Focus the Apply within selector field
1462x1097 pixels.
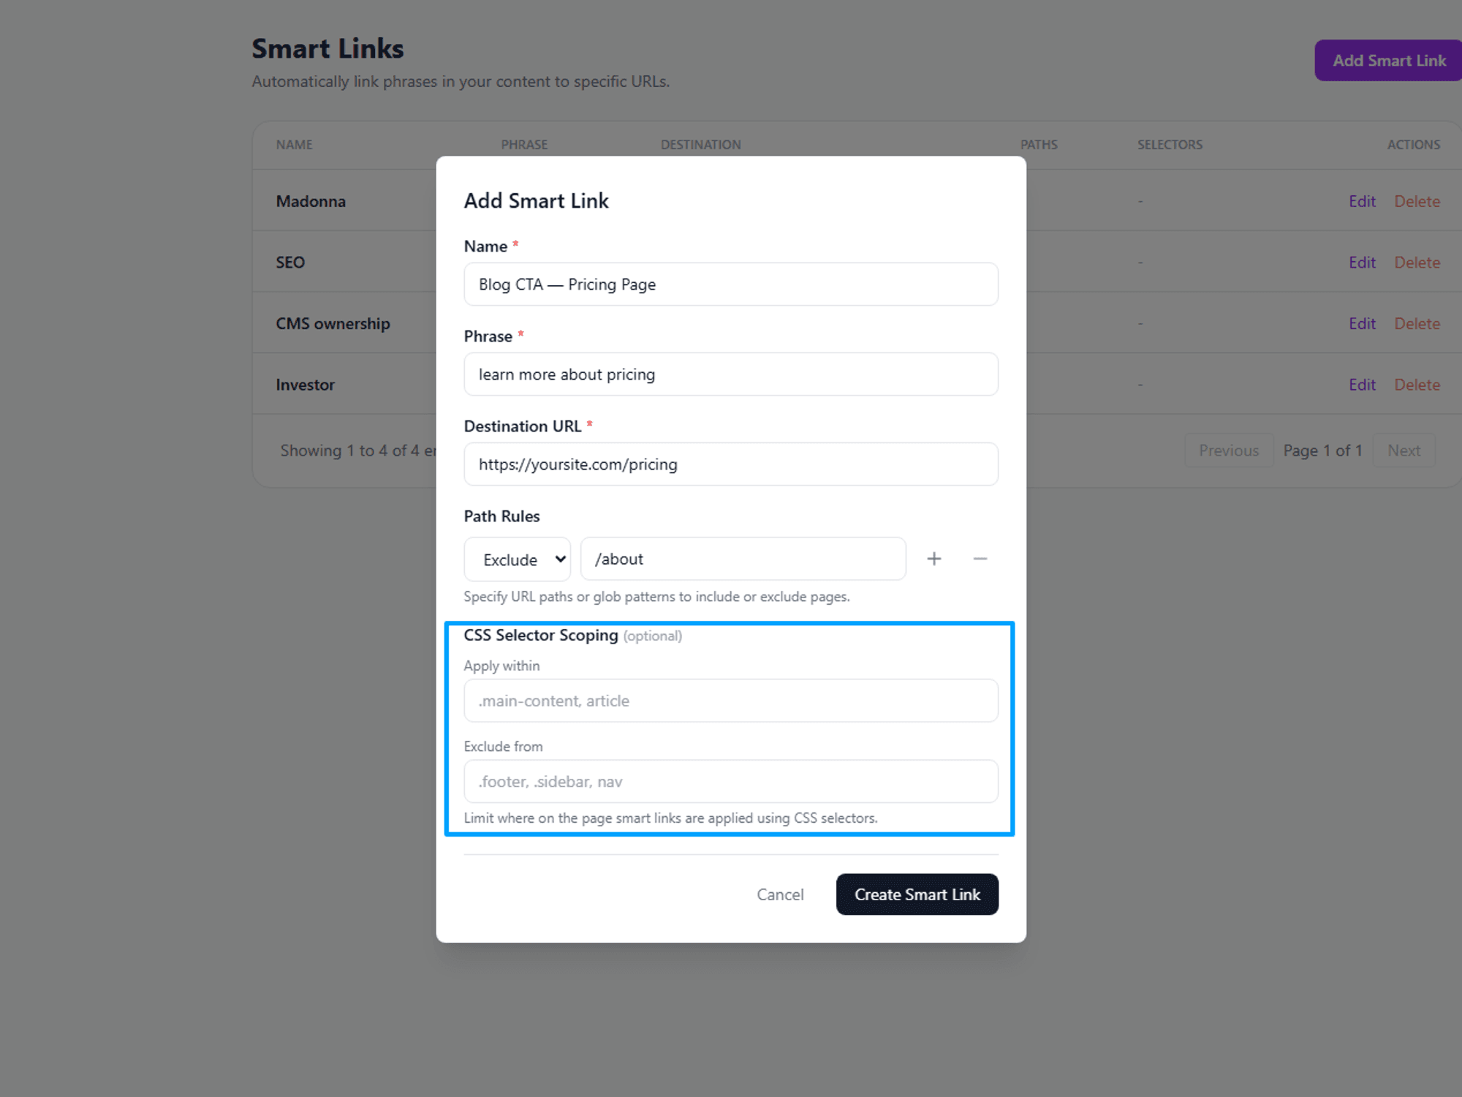(730, 701)
